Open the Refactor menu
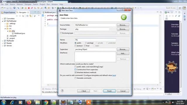The width and height of the screenshot is (187, 105). pos(20,4)
